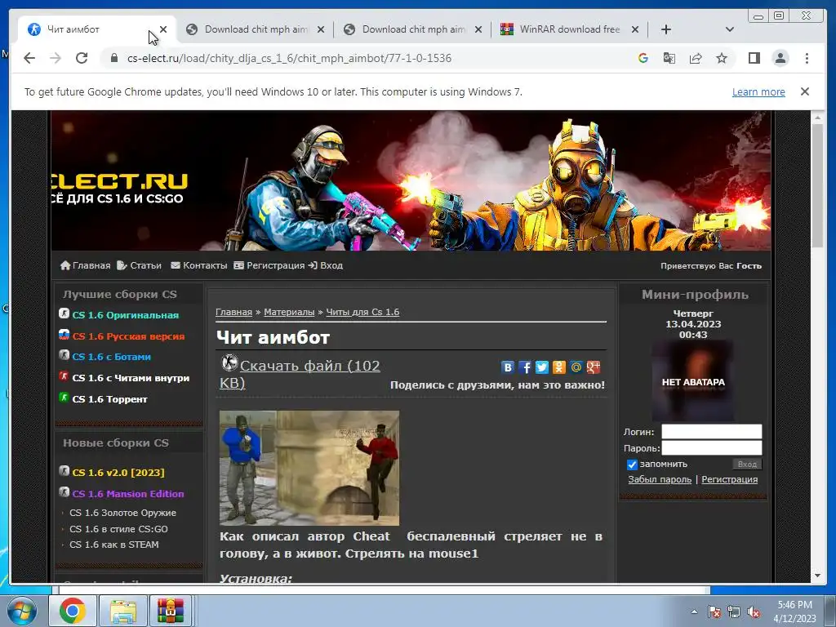The image size is (836, 627).
Task: Click the Chrome taskbar icon
Action: tap(73, 611)
